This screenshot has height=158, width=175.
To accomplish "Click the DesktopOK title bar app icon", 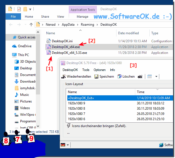I will (63, 63).
